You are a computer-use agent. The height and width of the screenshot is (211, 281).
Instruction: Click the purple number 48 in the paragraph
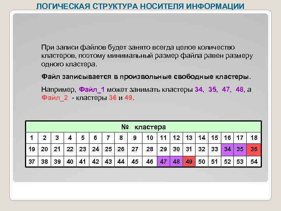239,89
